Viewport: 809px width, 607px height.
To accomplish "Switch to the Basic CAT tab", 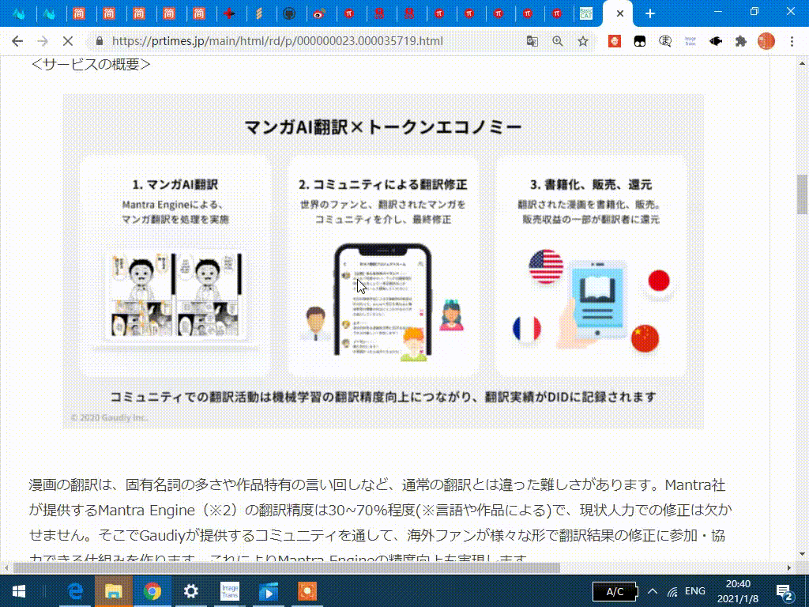I will (586, 13).
